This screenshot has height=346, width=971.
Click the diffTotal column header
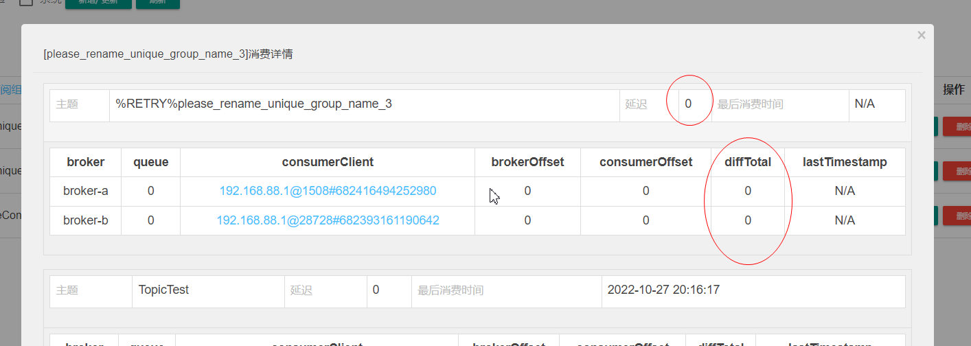click(x=748, y=162)
